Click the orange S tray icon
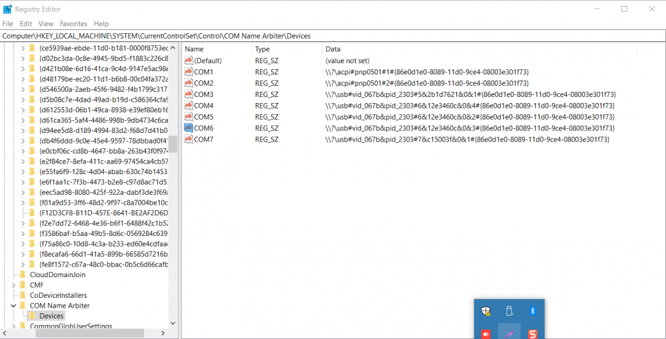The width and height of the screenshot is (666, 339). (x=533, y=334)
